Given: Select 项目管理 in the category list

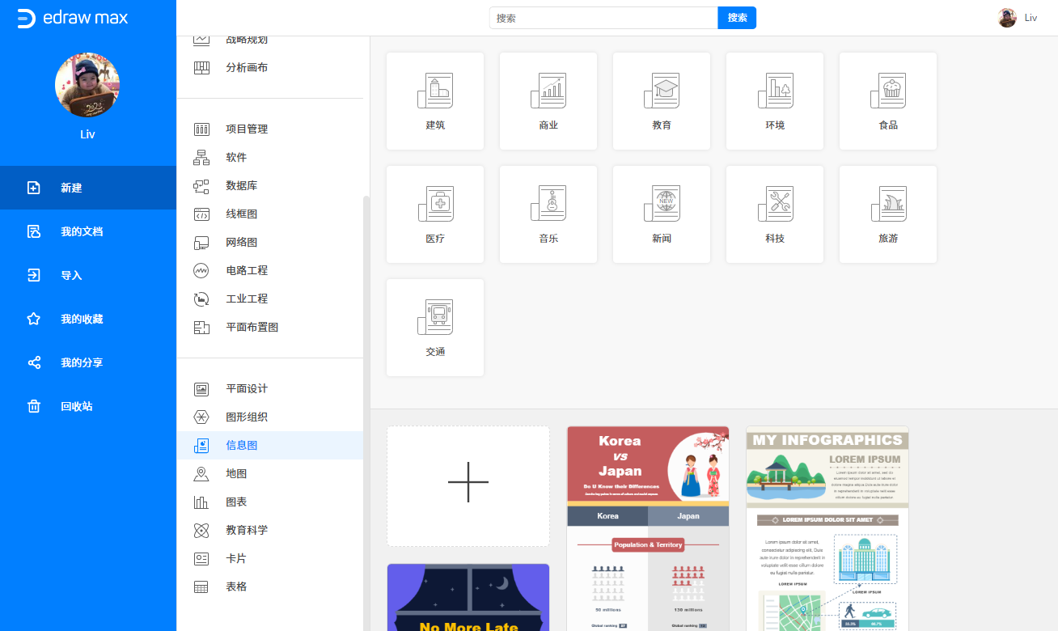Looking at the screenshot, I should tap(247, 129).
